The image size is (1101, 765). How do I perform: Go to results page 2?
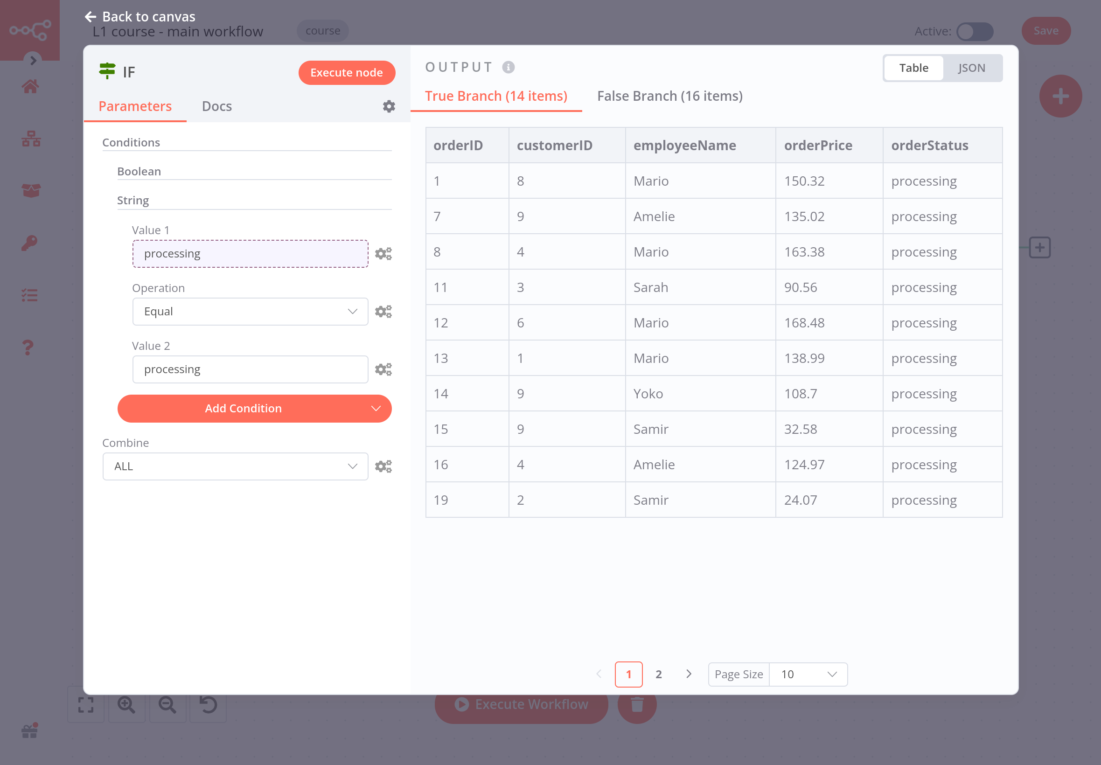coord(658,675)
